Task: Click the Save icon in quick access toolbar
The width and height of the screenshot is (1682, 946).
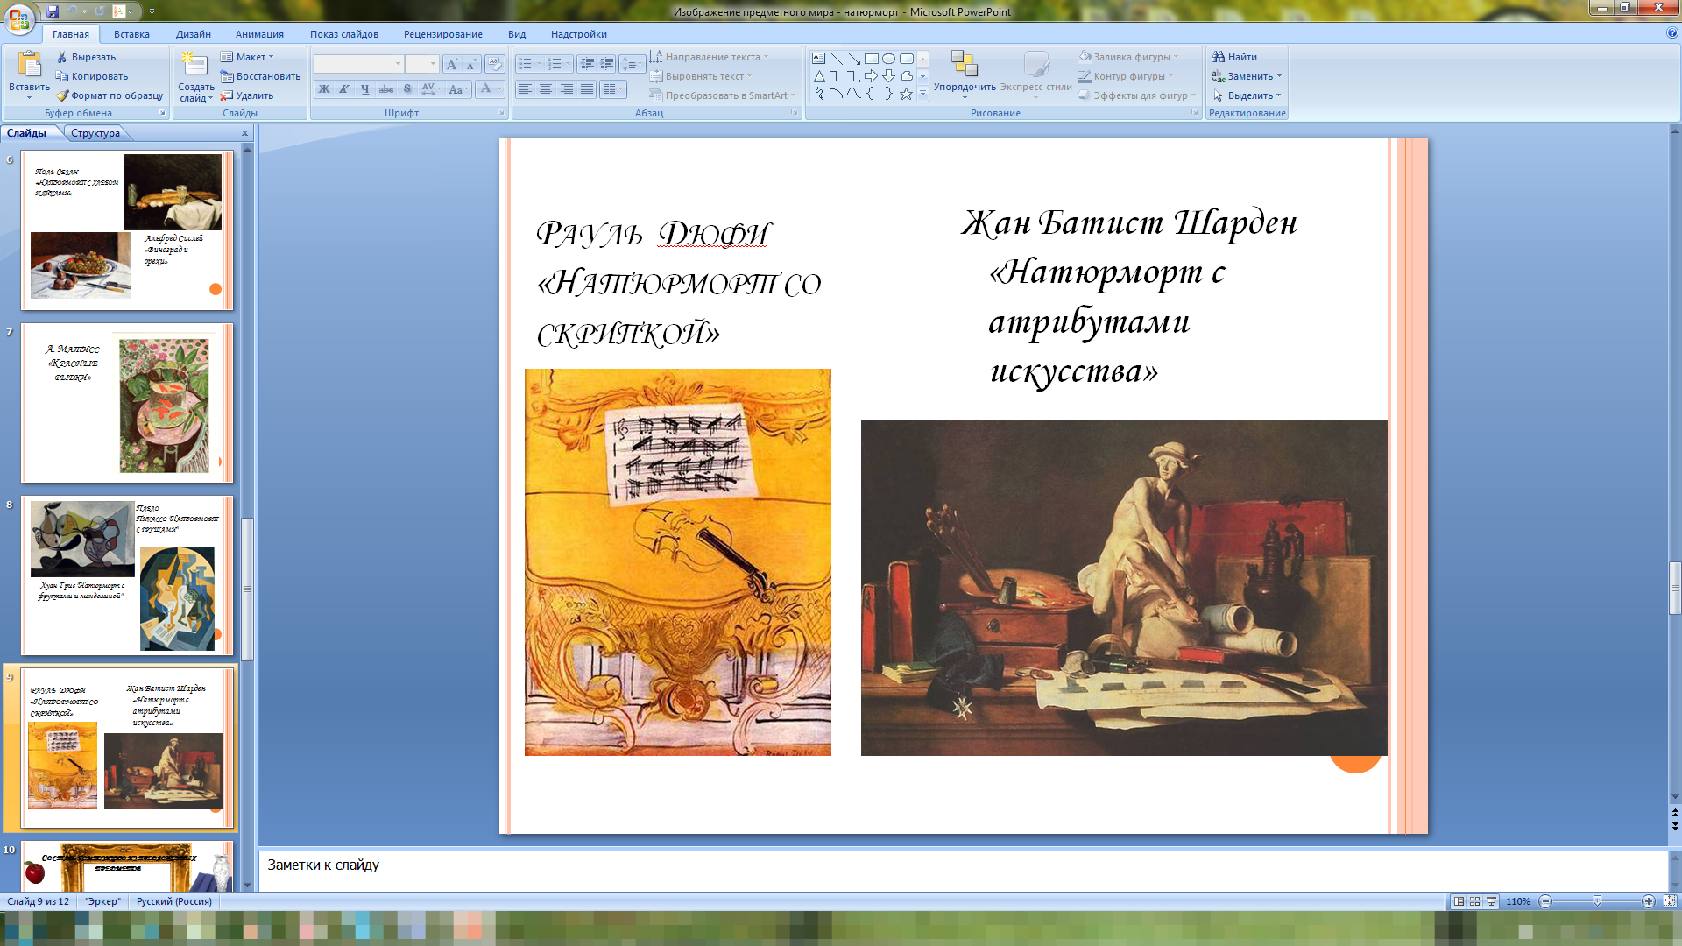Action: click(53, 11)
